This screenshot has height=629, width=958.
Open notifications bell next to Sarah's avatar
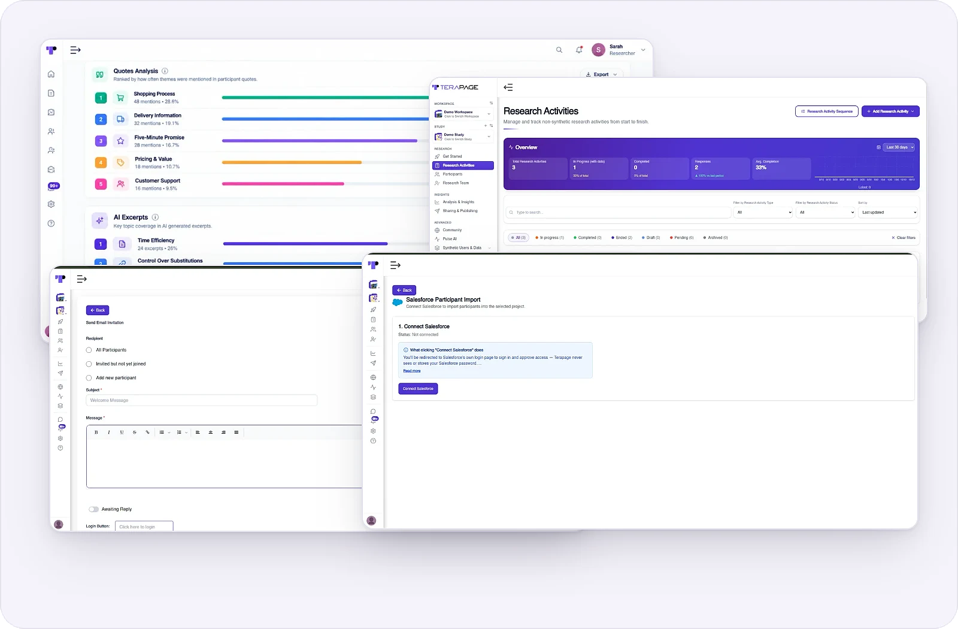[x=579, y=50]
